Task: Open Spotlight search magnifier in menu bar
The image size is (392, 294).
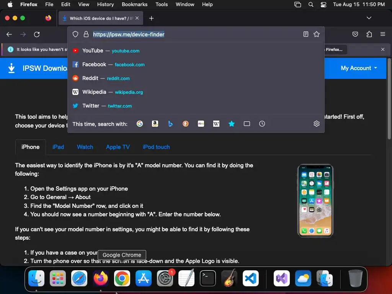Action: coord(311,5)
